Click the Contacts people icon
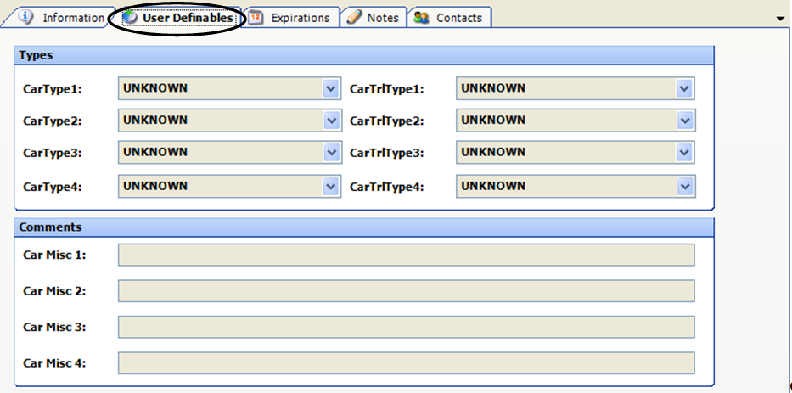This screenshot has height=393, width=792. [421, 18]
